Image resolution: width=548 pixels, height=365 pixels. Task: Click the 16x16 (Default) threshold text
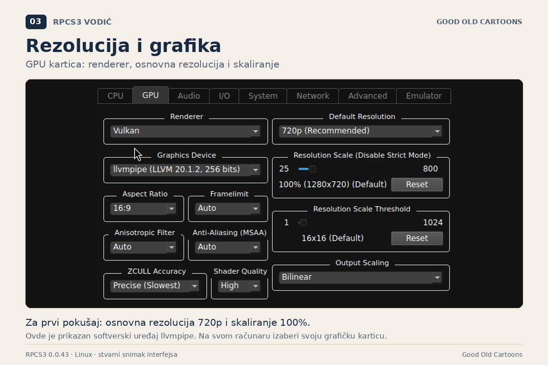click(332, 238)
